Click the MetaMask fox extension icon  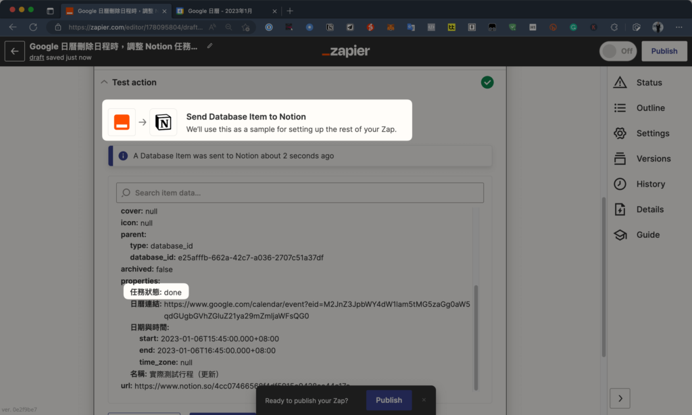[x=391, y=27]
